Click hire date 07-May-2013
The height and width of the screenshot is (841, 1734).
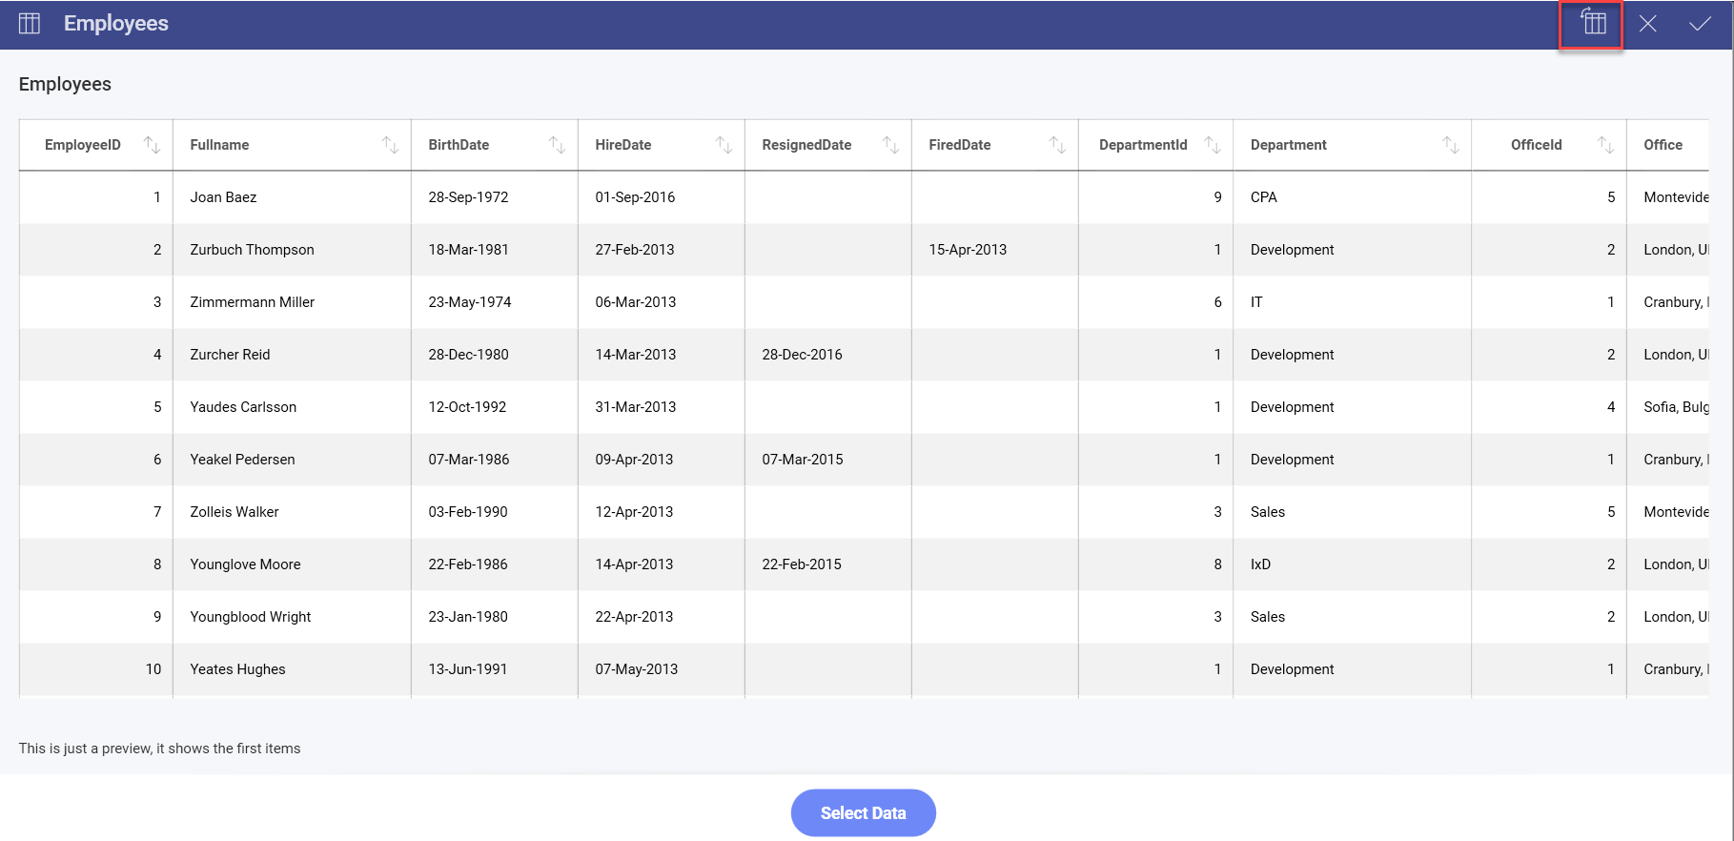click(636, 669)
